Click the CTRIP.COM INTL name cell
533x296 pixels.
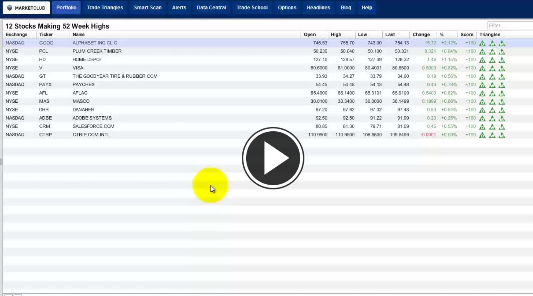pos(91,134)
